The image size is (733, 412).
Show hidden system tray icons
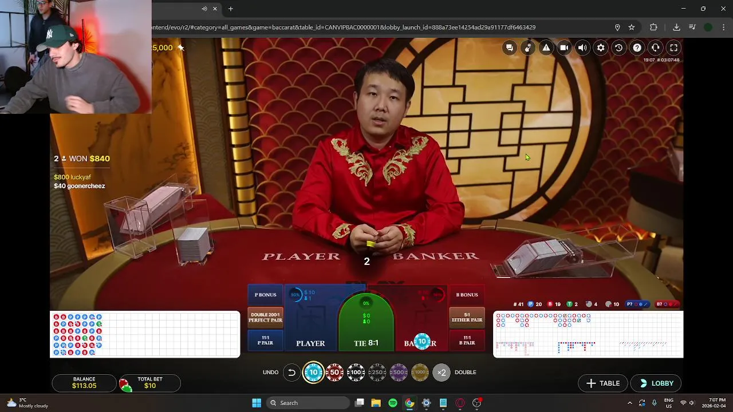coord(629,403)
